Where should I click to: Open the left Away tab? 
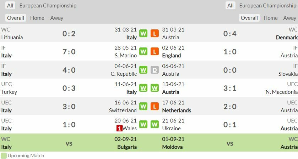click(x=57, y=18)
